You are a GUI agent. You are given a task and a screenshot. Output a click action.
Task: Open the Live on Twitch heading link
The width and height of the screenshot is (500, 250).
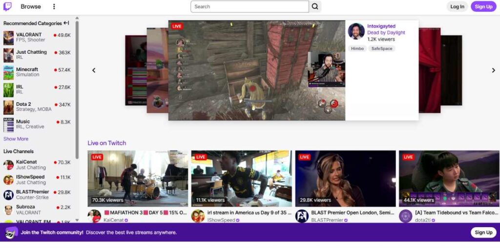[107, 143]
